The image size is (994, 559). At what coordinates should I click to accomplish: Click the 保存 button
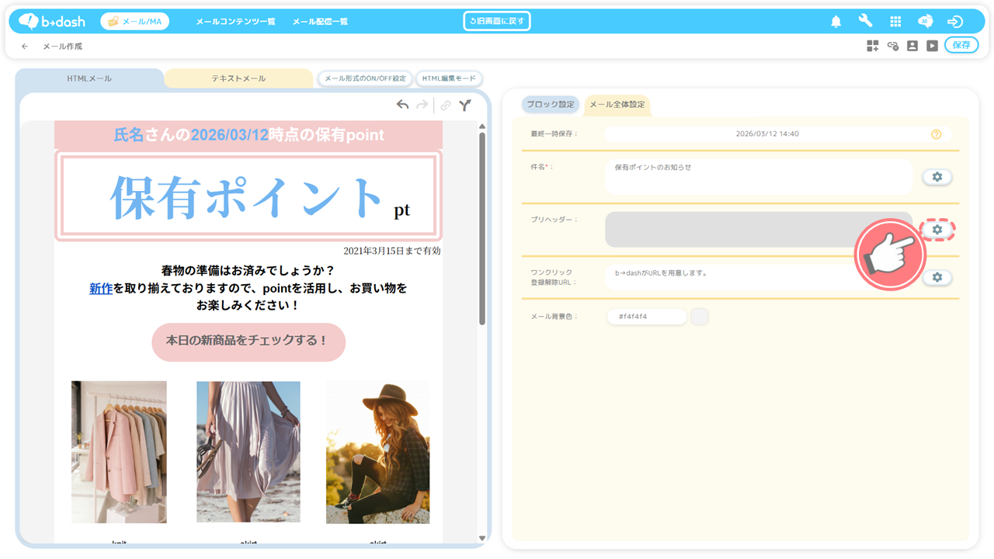click(x=961, y=45)
